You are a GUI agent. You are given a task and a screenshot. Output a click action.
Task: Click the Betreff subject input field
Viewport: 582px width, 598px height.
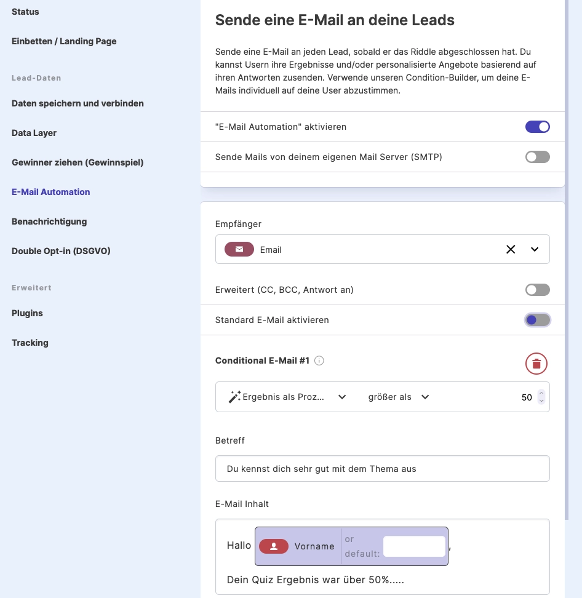click(x=382, y=468)
